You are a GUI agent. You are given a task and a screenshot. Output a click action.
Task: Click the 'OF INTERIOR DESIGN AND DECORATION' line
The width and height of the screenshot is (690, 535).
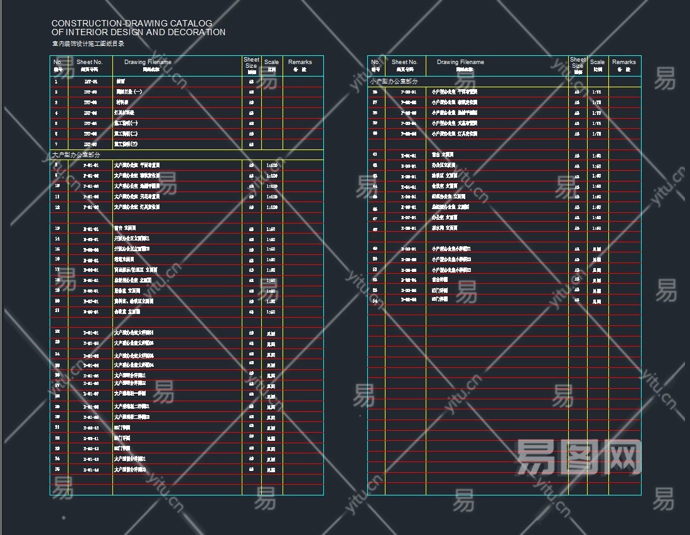(138, 32)
